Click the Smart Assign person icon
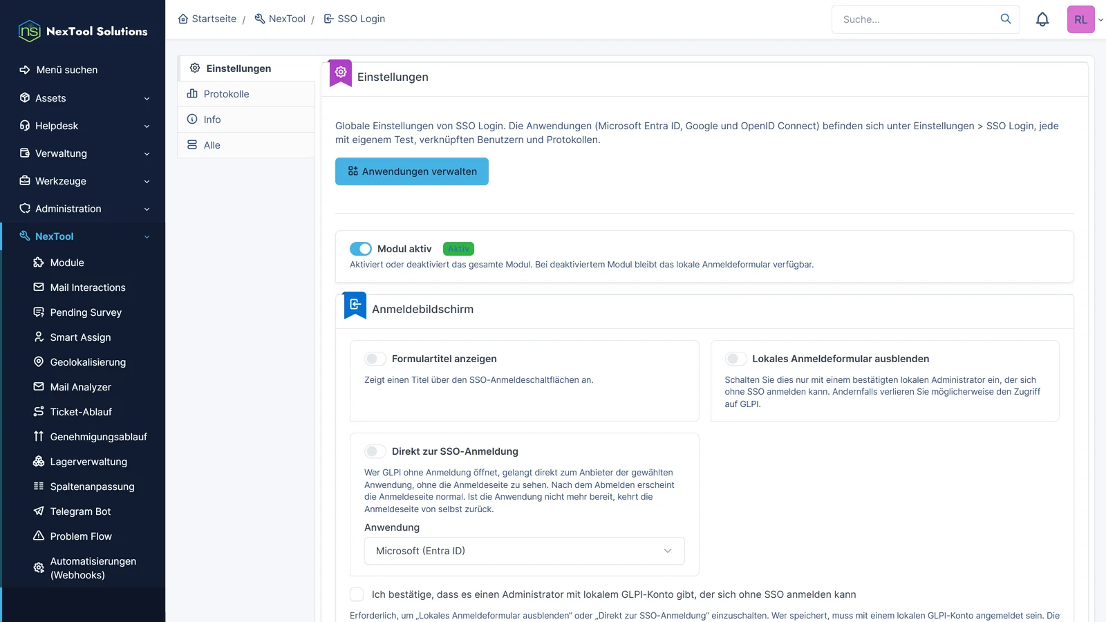This screenshot has width=1106, height=622. click(39, 337)
